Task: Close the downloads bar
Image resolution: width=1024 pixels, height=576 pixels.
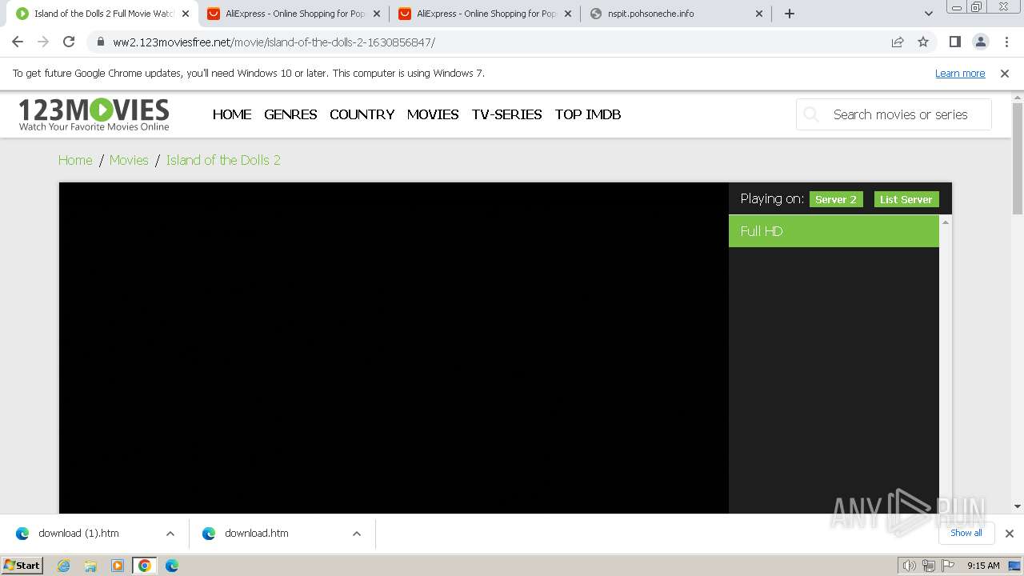Action: coord(1010,534)
